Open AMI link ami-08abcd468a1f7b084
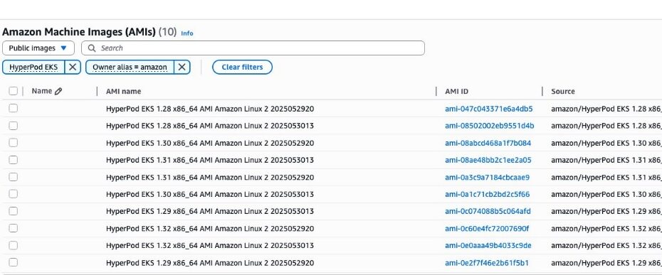The width and height of the screenshot is (662, 275). 488,143
